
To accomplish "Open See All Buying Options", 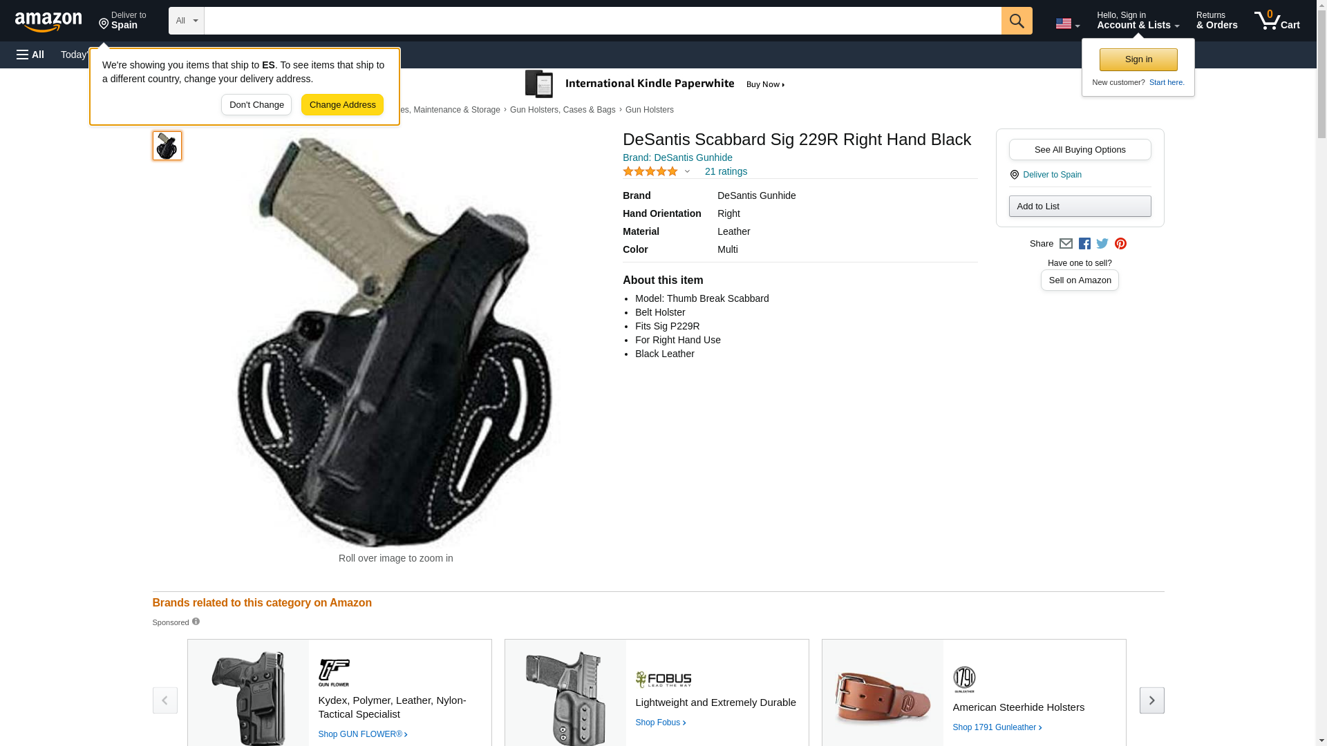I will pyautogui.click(x=1080, y=150).
